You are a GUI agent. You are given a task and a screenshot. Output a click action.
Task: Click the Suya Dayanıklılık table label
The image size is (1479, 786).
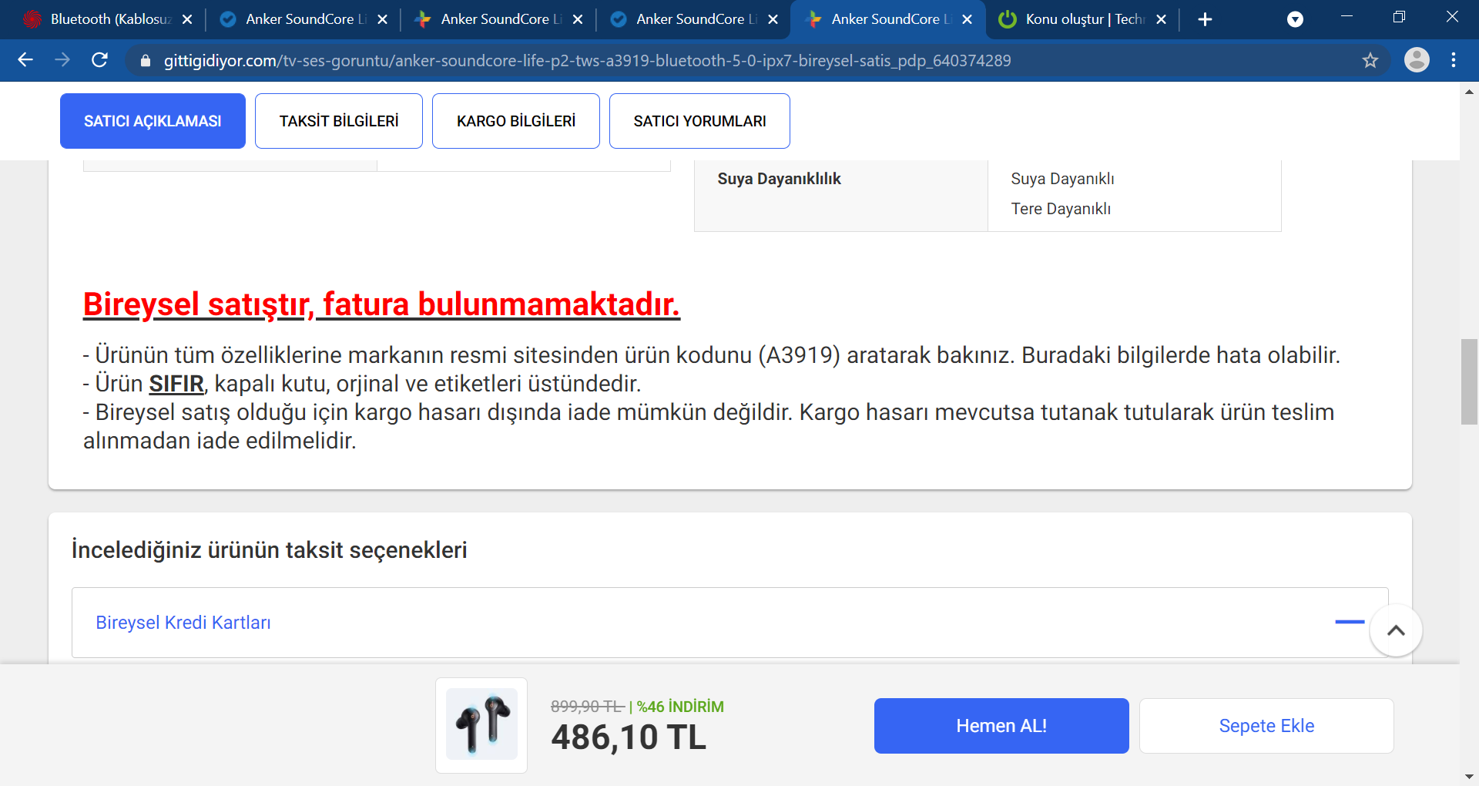(x=779, y=179)
